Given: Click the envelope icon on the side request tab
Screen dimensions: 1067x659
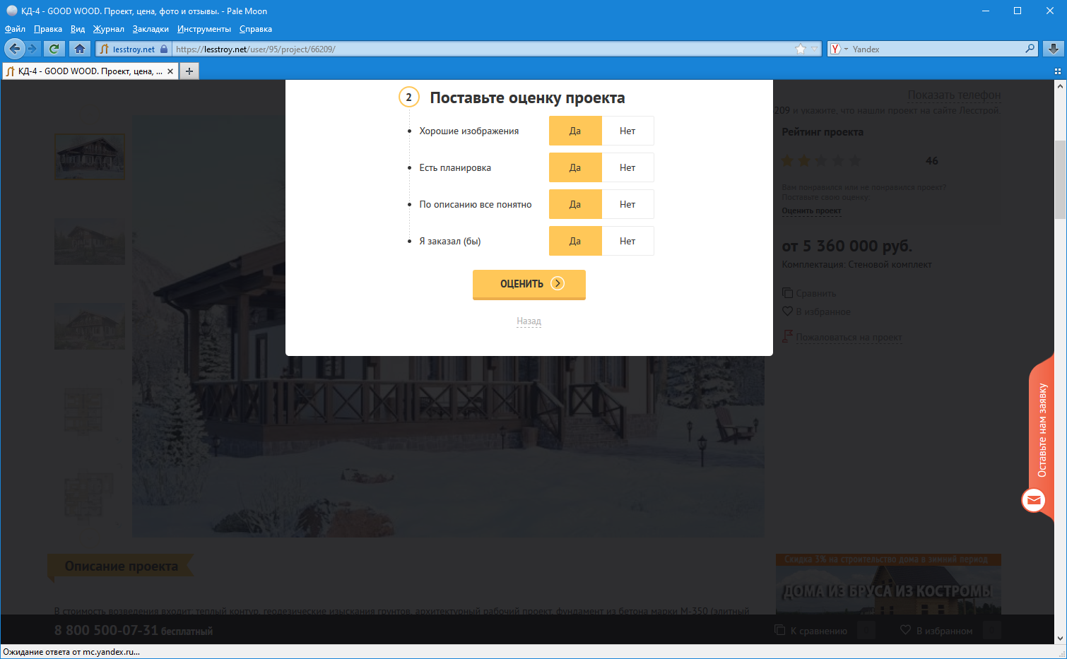Looking at the screenshot, I should (x=1034, y=501).
